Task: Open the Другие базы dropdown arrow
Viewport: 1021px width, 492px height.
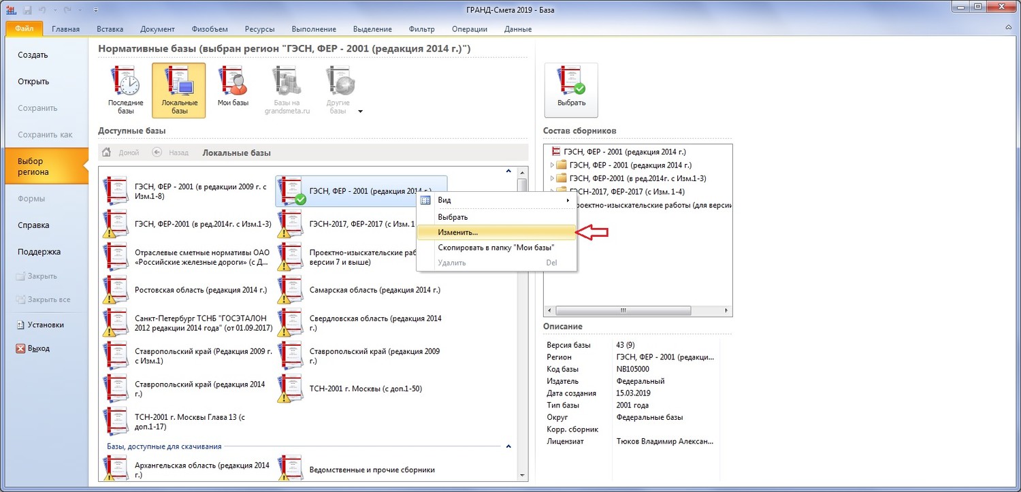Action: (x=360, y=112)
